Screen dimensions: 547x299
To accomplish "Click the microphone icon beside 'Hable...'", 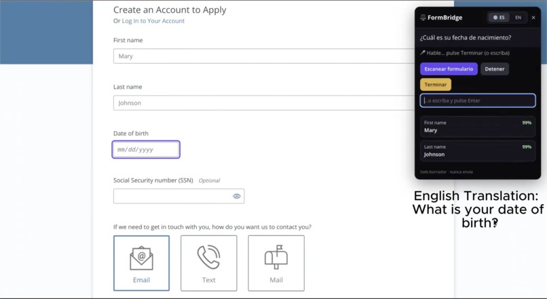I will coord(422,53).
